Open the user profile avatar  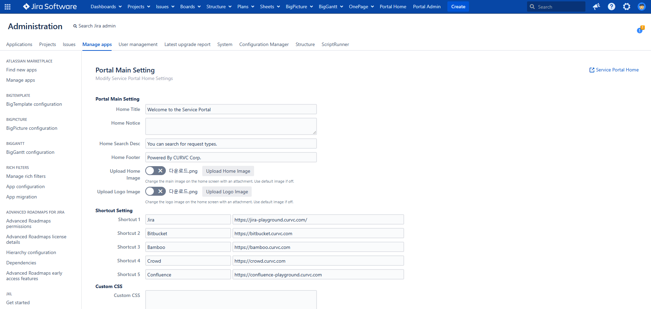pos(642,7)
